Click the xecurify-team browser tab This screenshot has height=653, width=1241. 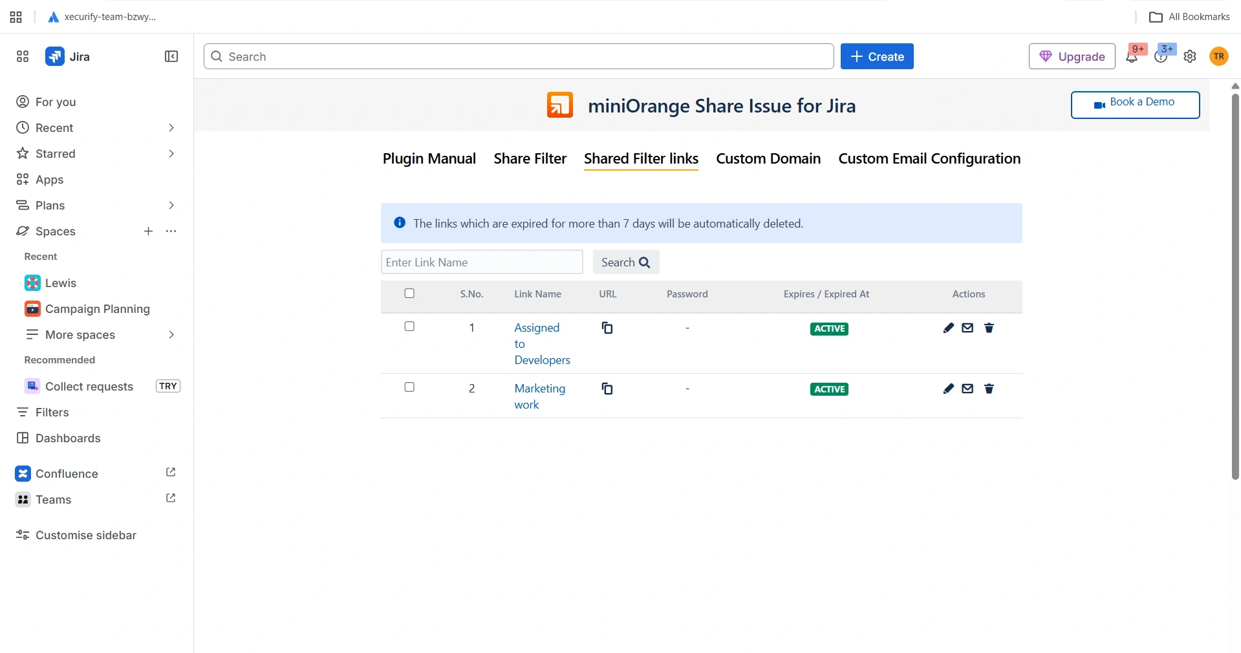[102, 17]
